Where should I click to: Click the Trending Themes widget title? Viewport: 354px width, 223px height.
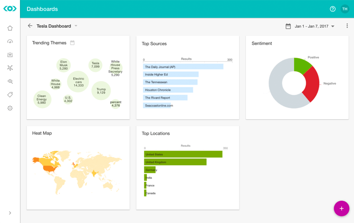pyautogui.click(x=49, y=43)
